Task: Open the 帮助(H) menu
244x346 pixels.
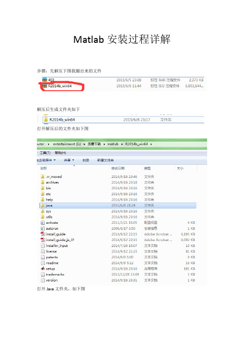Action: coord(61,153)
